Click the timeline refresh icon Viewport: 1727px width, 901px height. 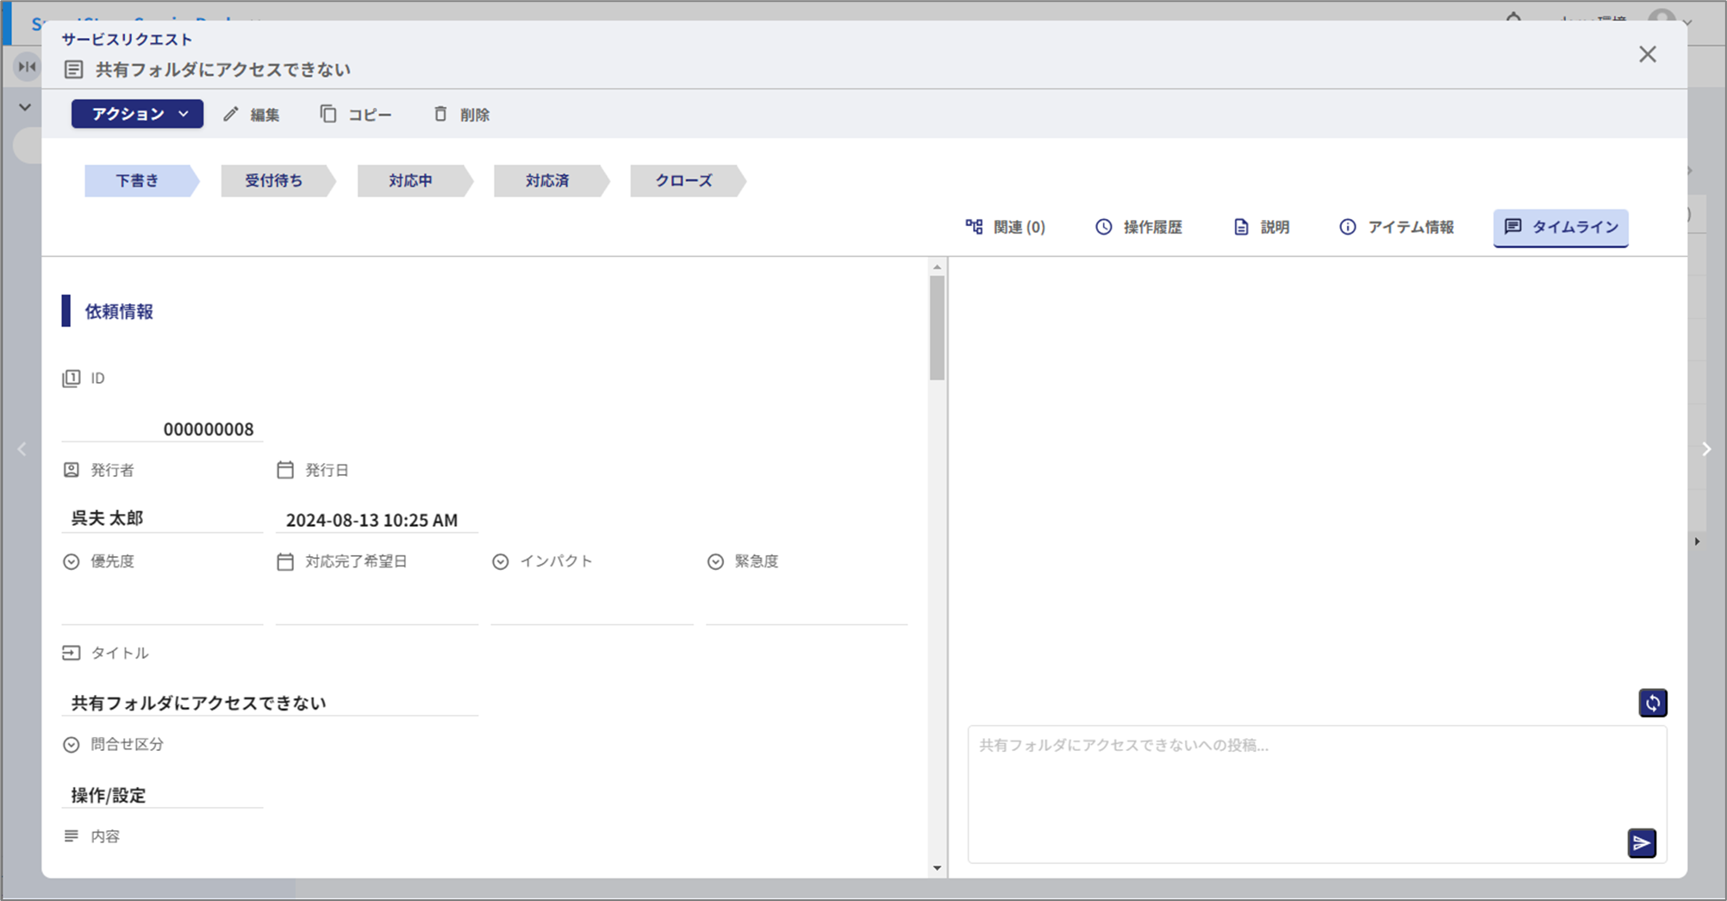[x=1652, y=703]
